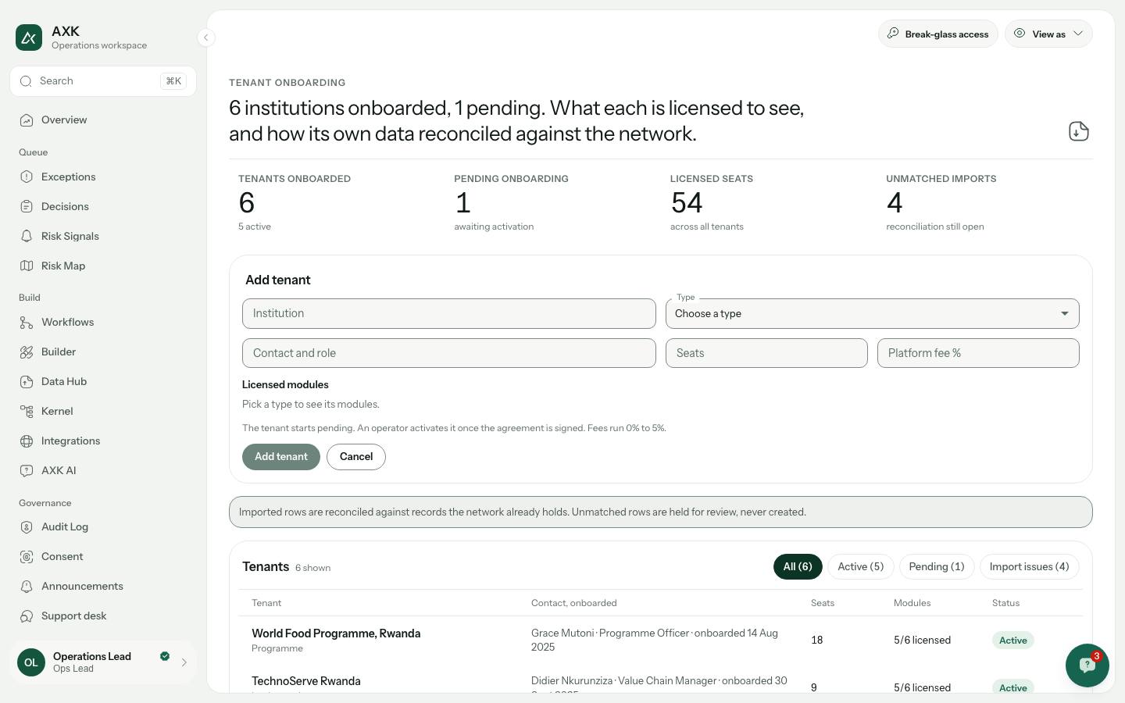The height and width of the screenshot is (703, 1125).
Task: Click the export document icon near heading
Action: point(1078,131)
